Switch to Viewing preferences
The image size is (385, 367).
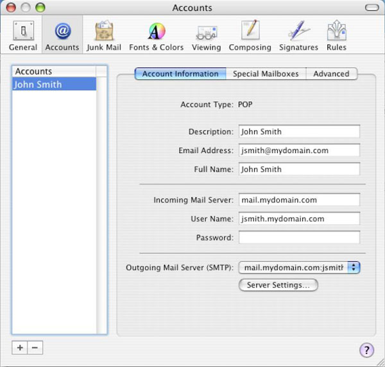[x=206, y=36]
